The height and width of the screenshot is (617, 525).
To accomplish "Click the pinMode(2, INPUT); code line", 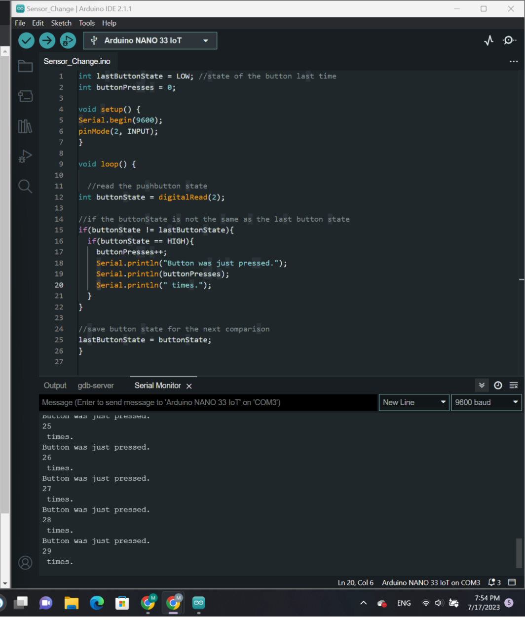I will (118, 131).
